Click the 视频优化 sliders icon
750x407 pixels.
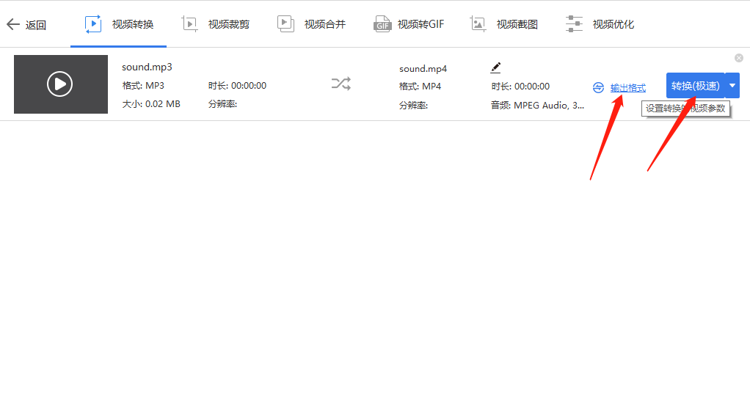coord(574,24)
